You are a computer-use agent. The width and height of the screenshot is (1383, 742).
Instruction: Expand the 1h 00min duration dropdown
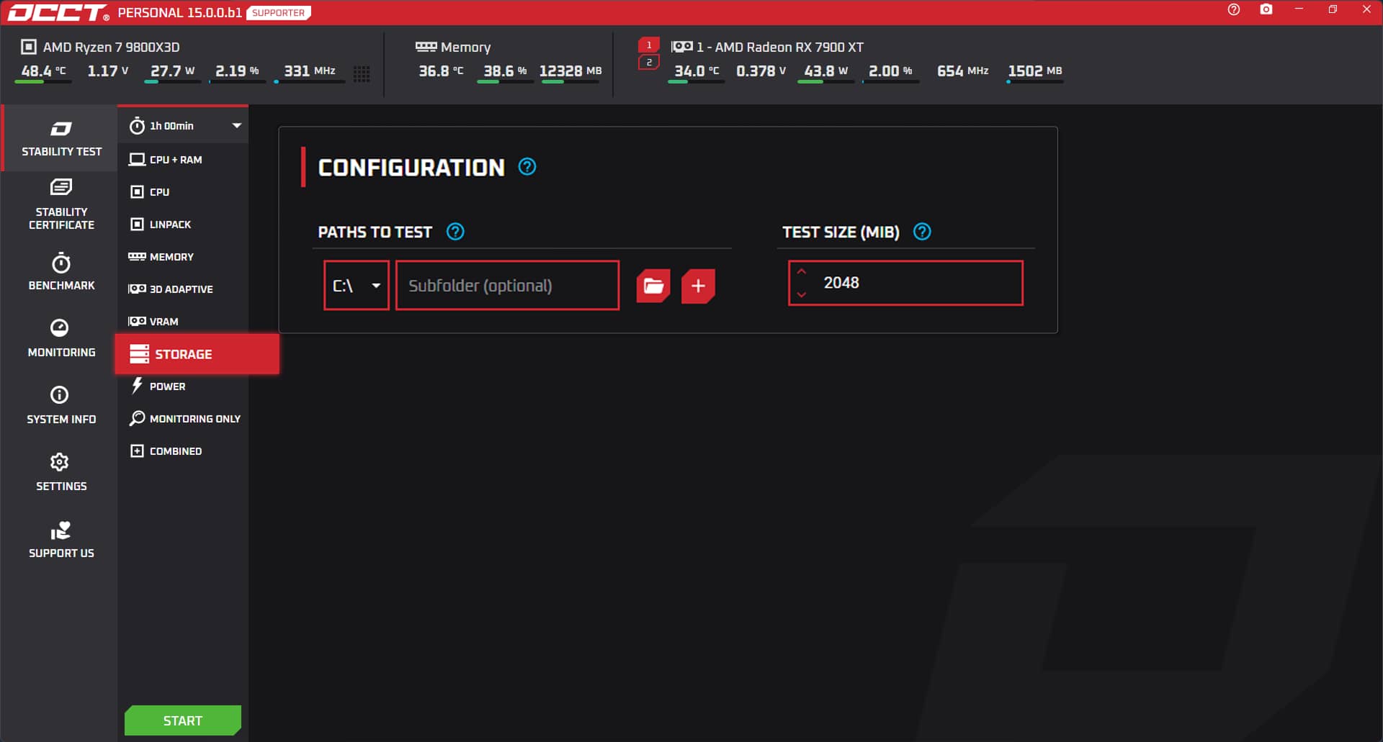click(x=236, y=126)
